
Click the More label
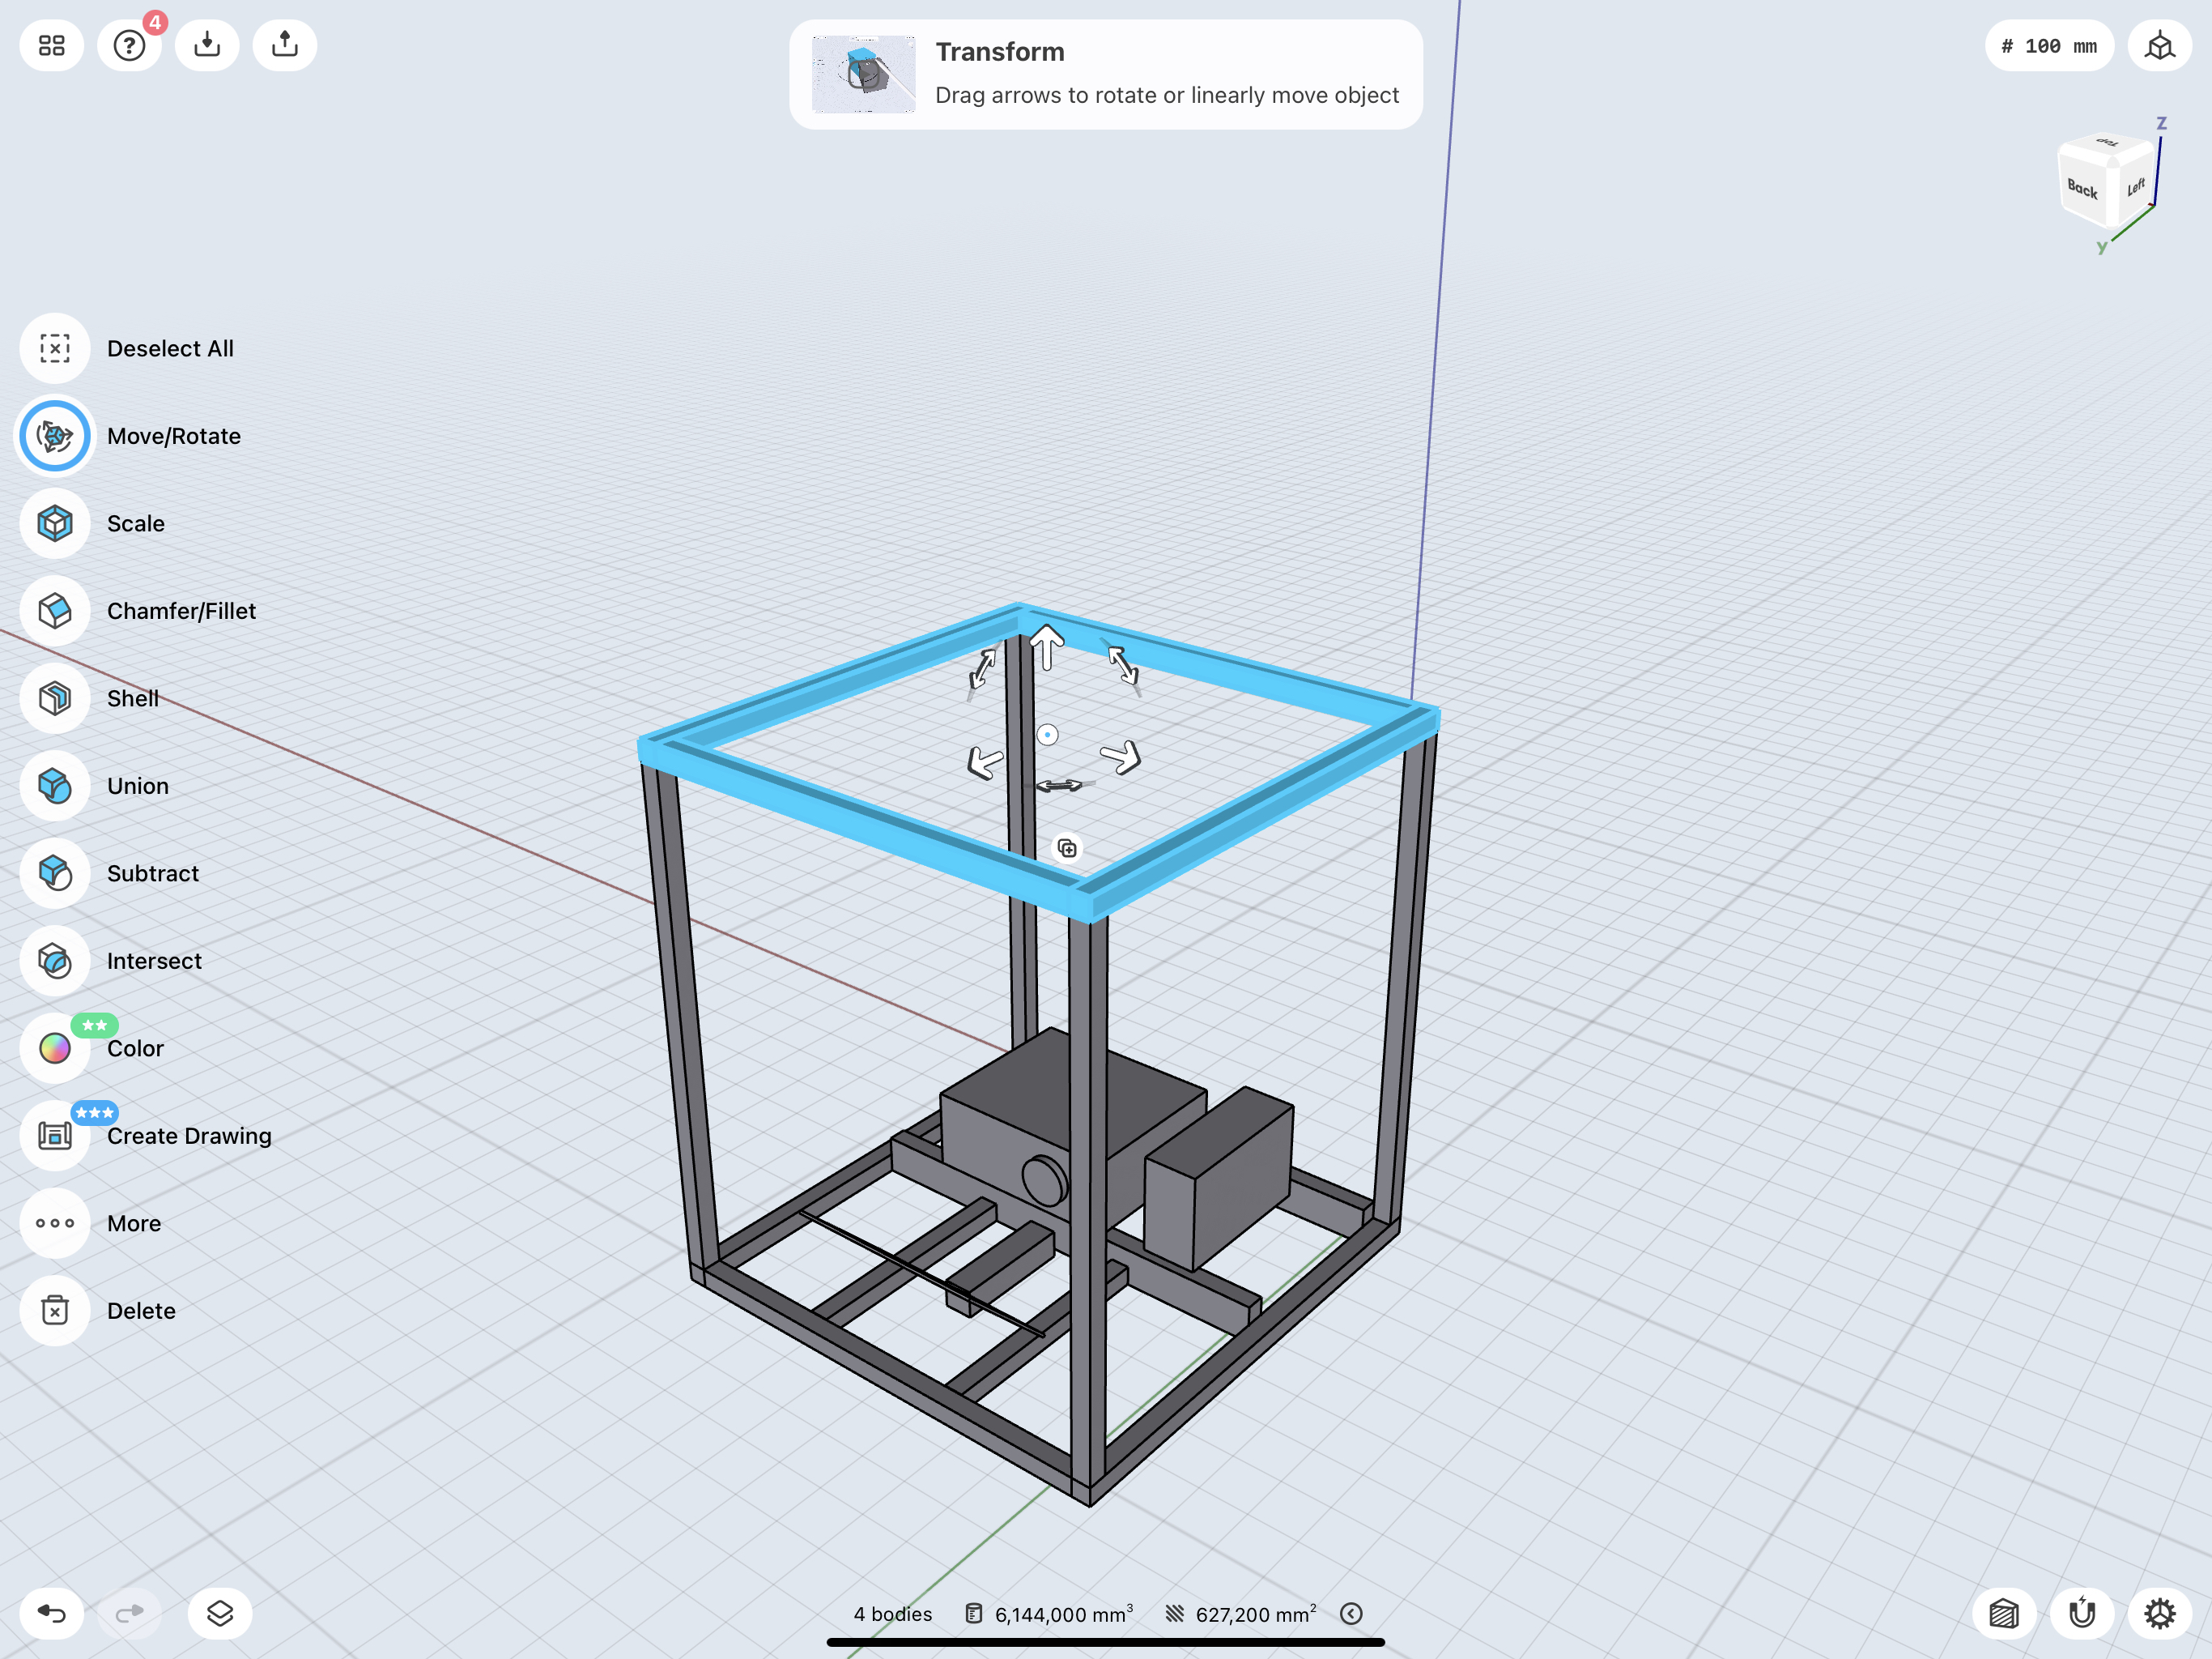click(134, 1224)
